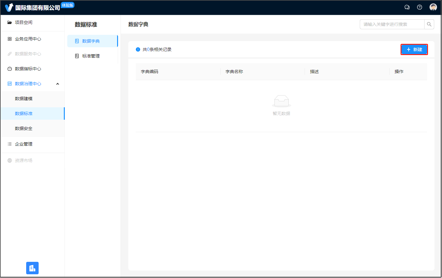
Task: Switch to 标准管理 tab
Action: tap(91, 56)
